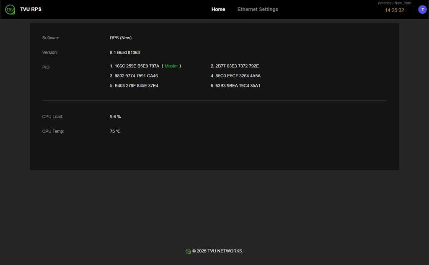Click the green Master label
The width and height of the screenshot is (429, 265).
point(171,66)
